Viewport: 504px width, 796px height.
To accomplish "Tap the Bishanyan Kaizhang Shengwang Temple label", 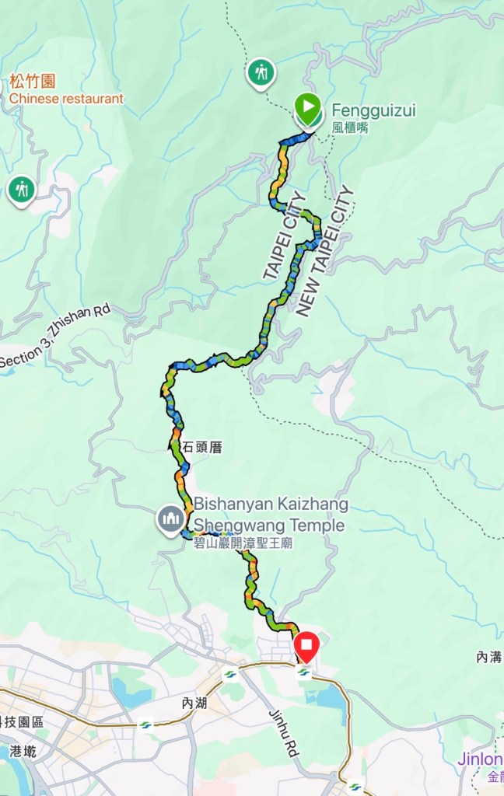I will [x=271, y=523].
